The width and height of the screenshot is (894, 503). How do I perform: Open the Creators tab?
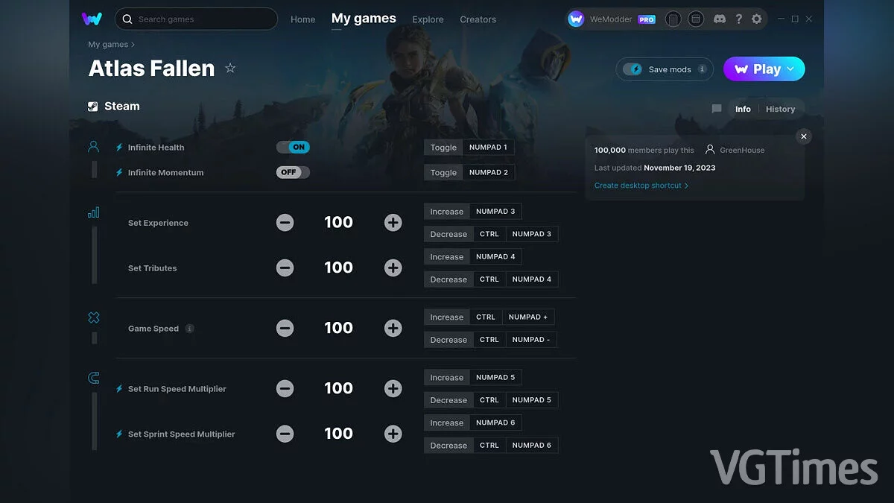point(478,19)
